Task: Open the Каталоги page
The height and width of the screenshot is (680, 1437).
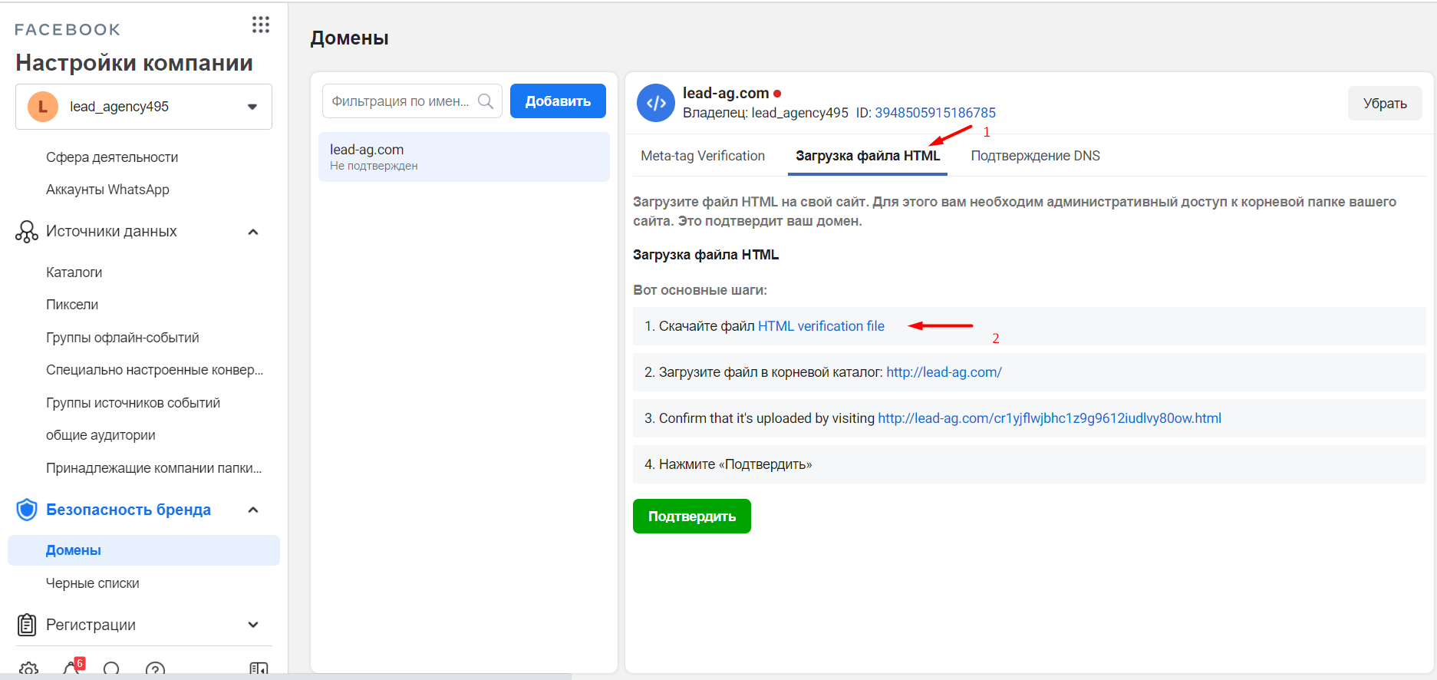Action: point(74,272)
